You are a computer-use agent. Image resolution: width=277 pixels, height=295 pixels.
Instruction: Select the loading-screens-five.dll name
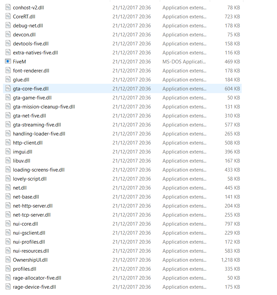[x=39, y=170]
